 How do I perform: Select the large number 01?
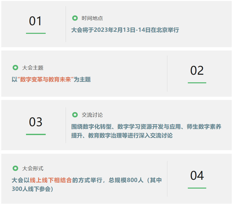pyautogui.click(x=35, y=21)
